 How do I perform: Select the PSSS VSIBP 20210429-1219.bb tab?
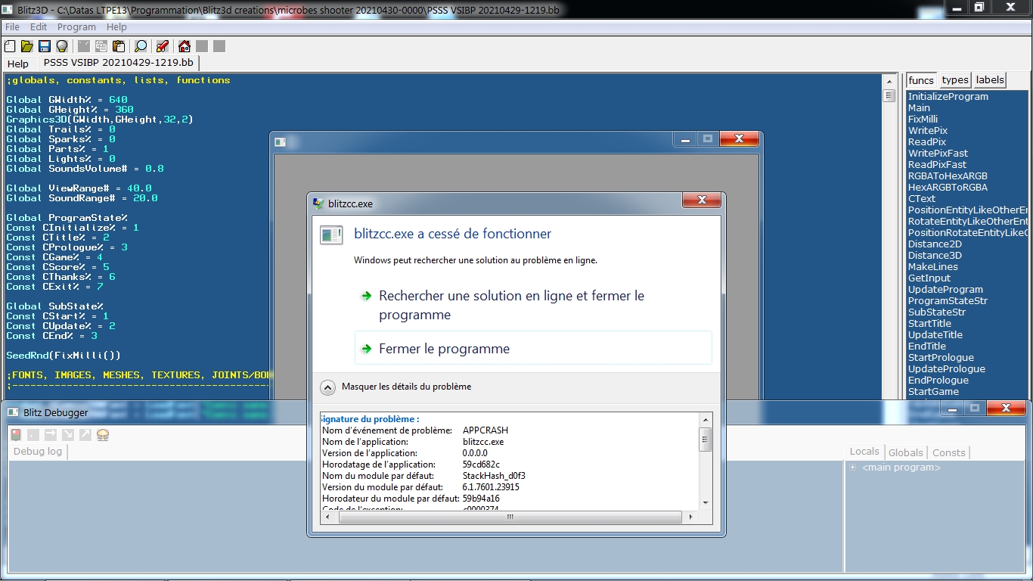point(118,63)
